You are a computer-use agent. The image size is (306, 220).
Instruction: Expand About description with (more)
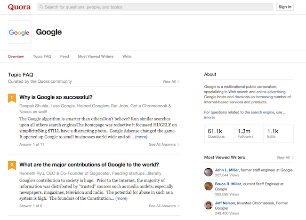(x=209, y=118)
